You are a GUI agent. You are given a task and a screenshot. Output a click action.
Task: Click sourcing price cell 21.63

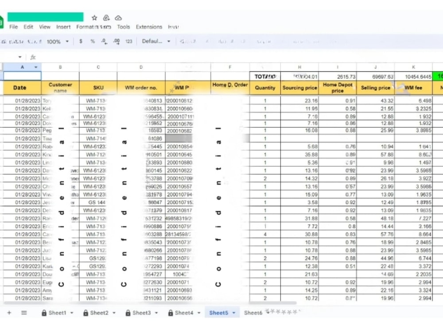coord(299,274)
